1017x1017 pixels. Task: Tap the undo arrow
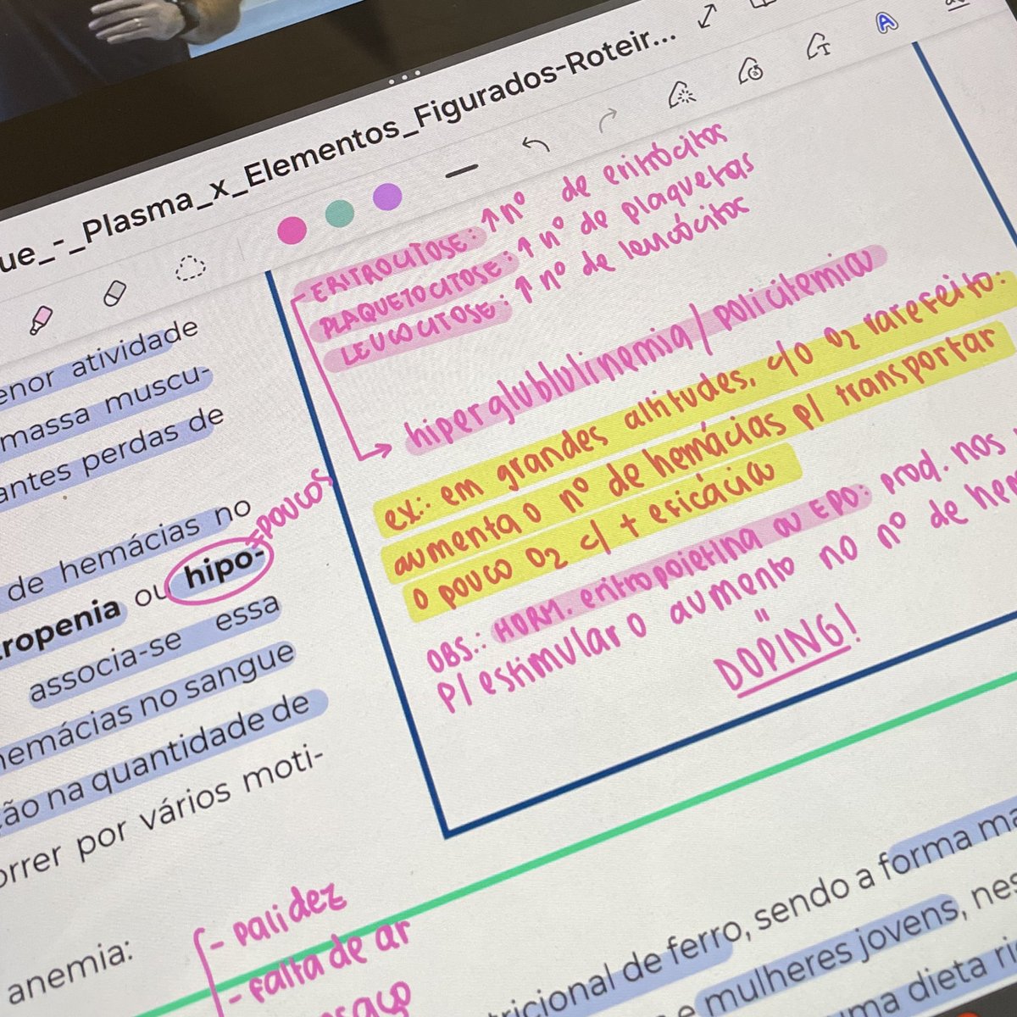[x=536, y=144]
